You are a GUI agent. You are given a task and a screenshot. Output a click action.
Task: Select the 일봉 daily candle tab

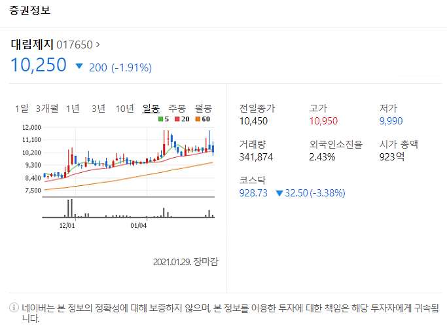(x=151, y=109)
